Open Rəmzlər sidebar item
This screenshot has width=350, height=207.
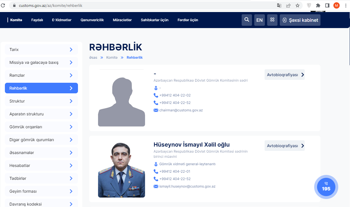tap(41, 75)
